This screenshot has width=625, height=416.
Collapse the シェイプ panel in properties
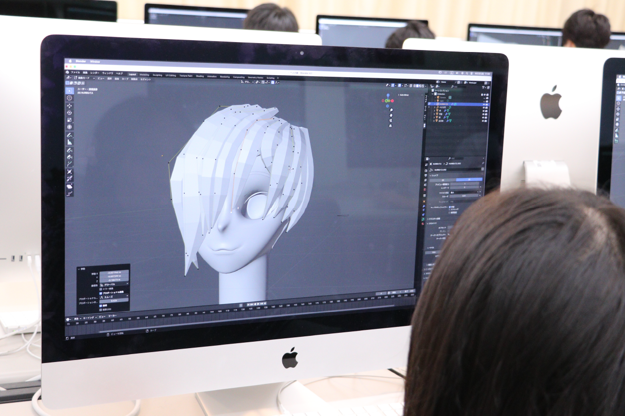pyautogui.click(x=430, y=175)
